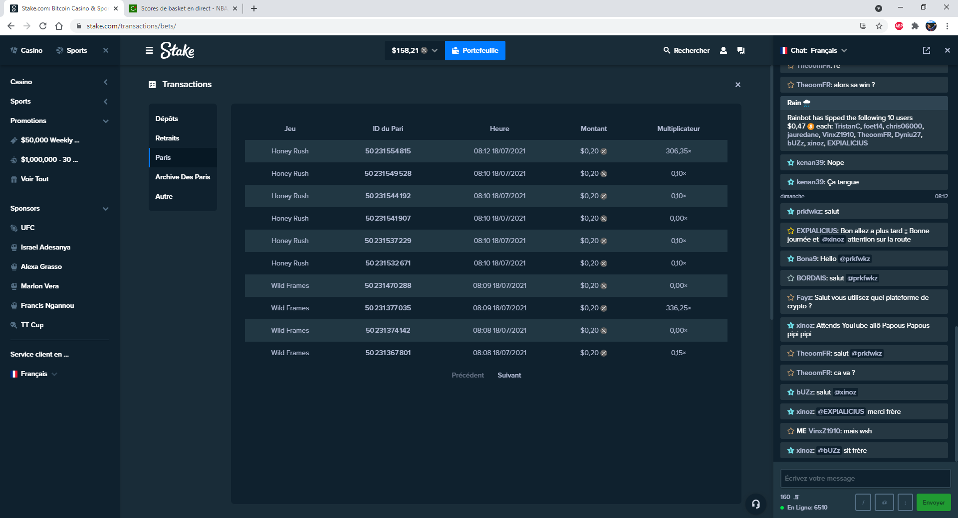Send chat message with Envoyer
This screenshot has width=958, height=518.
pos(934,502)
